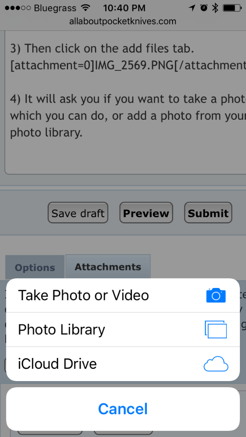
Task: Tap the location arrow status icon
Action: 192,8
